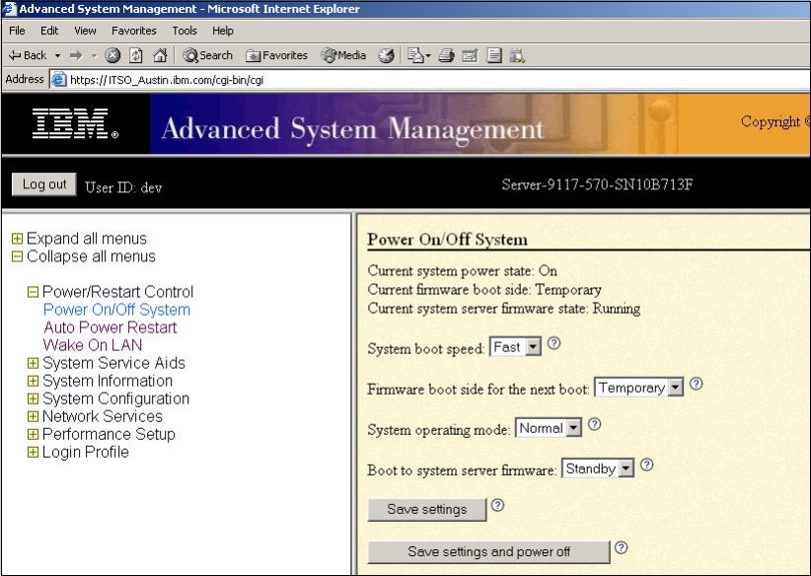This screenshot has height=576, width=811.
Task: Click the IBM logo
Action: 75,123
